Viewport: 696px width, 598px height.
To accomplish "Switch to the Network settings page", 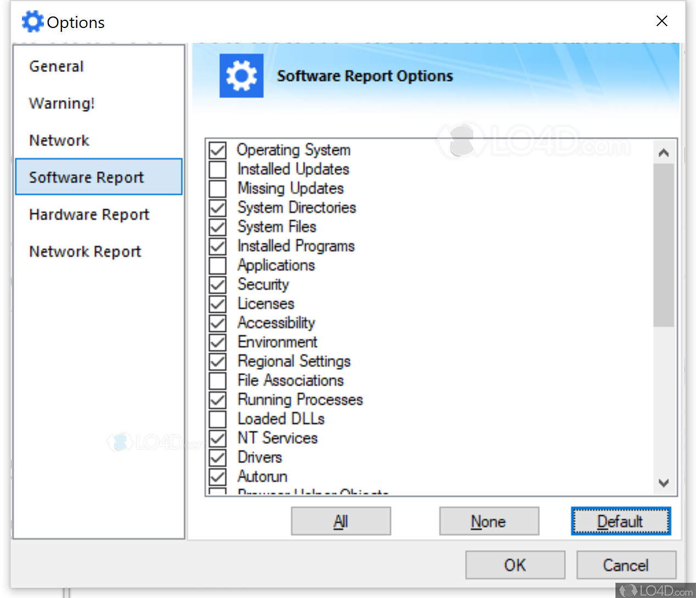I will [x=59, y=140].
